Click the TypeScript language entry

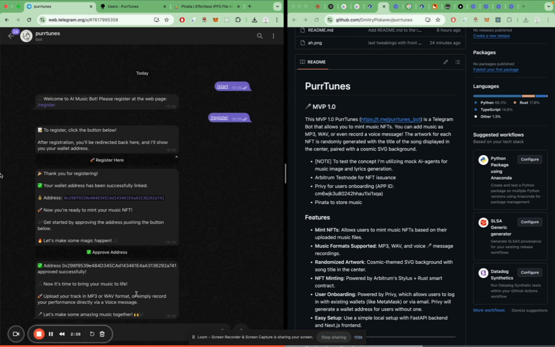(493, 110)
